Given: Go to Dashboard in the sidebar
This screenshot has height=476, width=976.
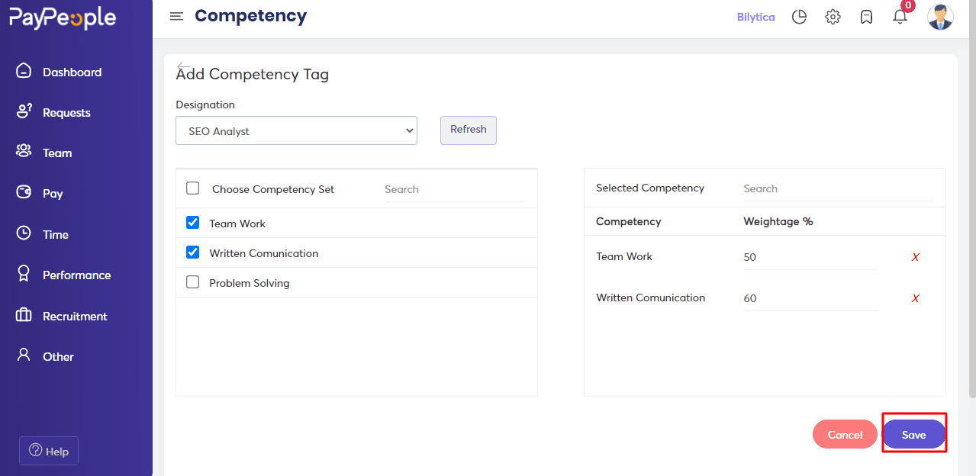Looking at the screenshot, I should click(x=72, y=72).
